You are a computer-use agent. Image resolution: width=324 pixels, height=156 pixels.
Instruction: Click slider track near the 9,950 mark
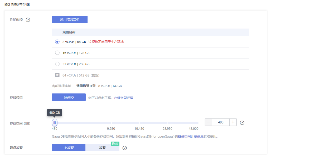tap(111, 123)
